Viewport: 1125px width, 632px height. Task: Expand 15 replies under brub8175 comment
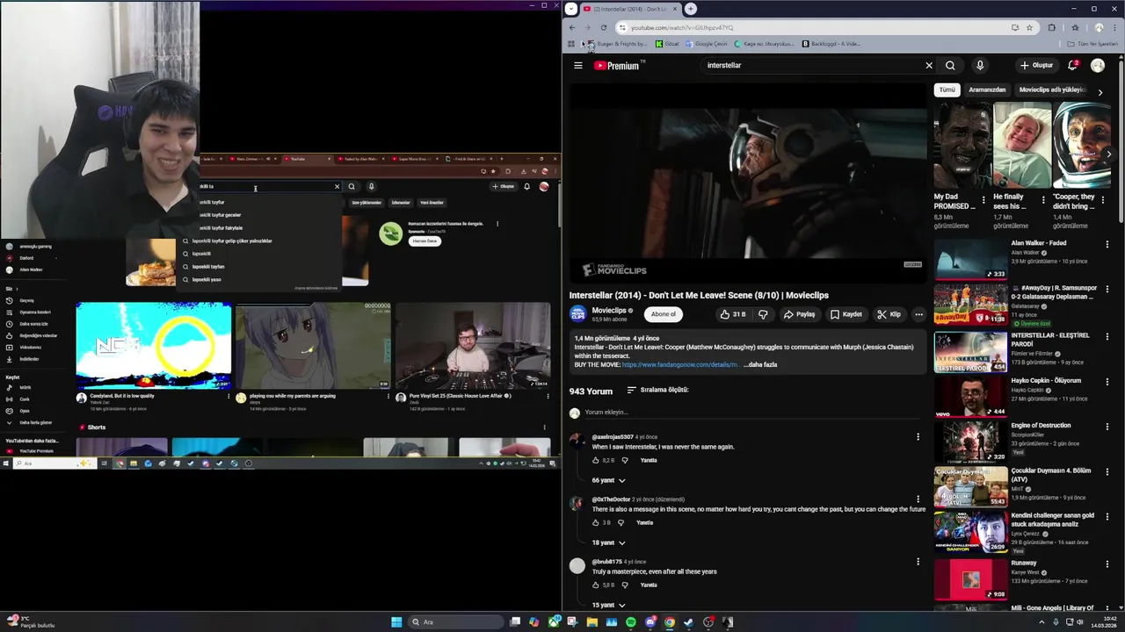coord(608,605)
